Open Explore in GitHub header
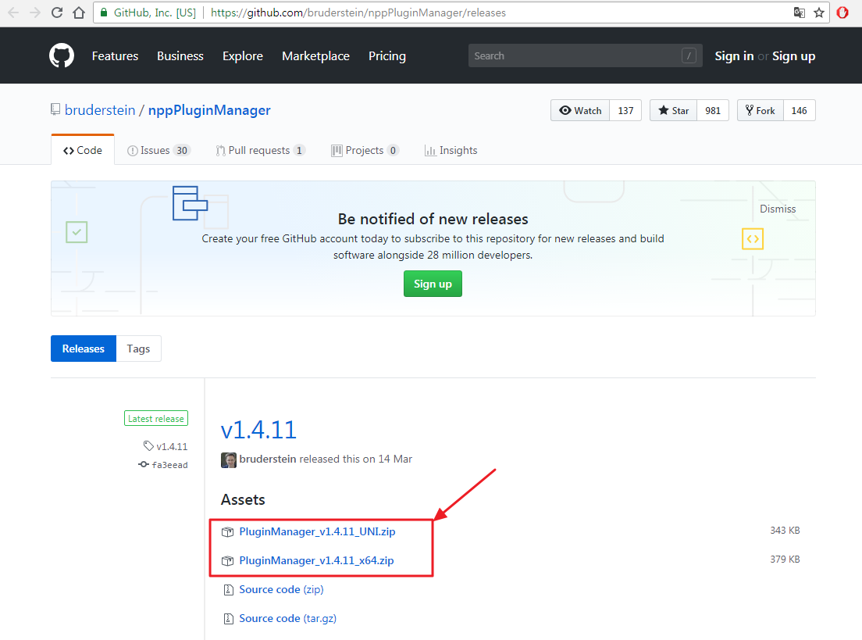The width and height of the screenshot is (862, 640). tap(242, 56)
